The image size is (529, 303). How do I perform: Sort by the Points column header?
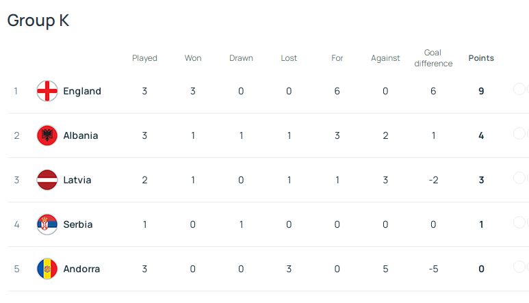481,58
